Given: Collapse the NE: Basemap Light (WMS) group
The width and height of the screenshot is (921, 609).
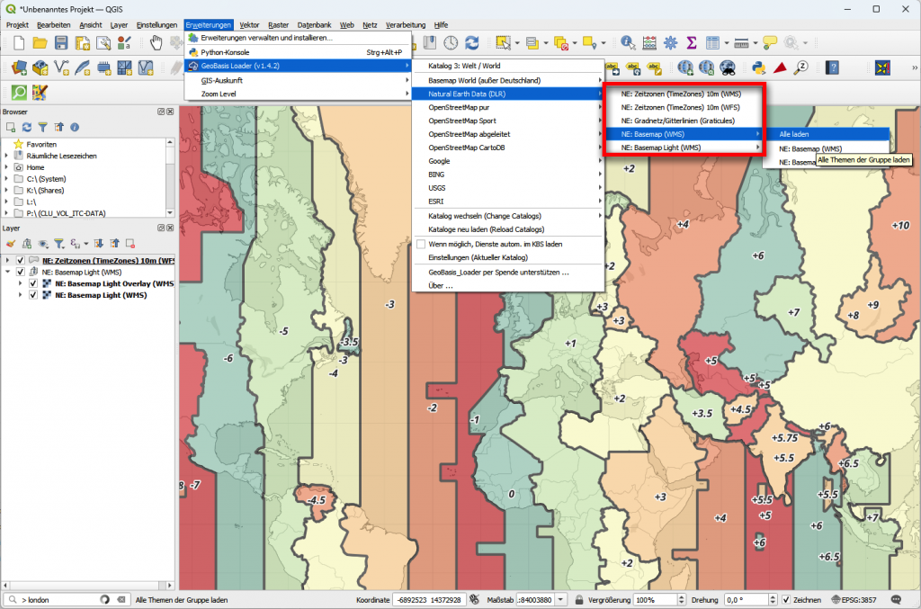Looking at the screenshot, I should pos(8,272).
